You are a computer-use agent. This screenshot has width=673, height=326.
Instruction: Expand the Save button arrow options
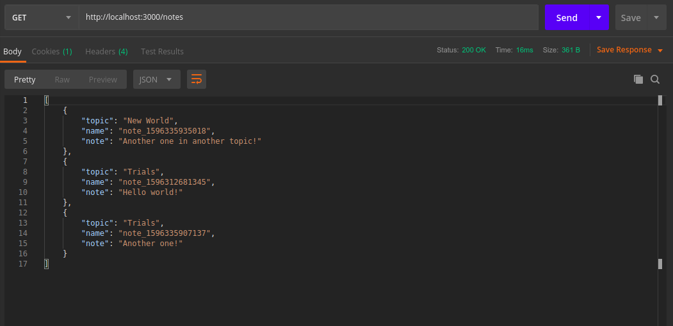point(656,17)
